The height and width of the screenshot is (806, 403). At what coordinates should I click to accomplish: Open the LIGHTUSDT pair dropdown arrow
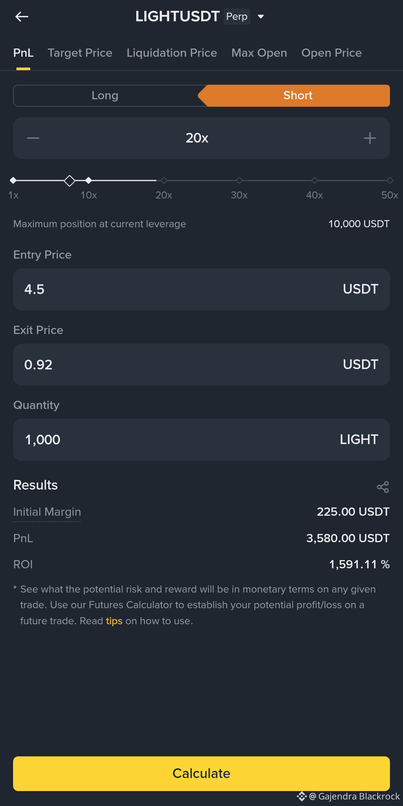261,16
